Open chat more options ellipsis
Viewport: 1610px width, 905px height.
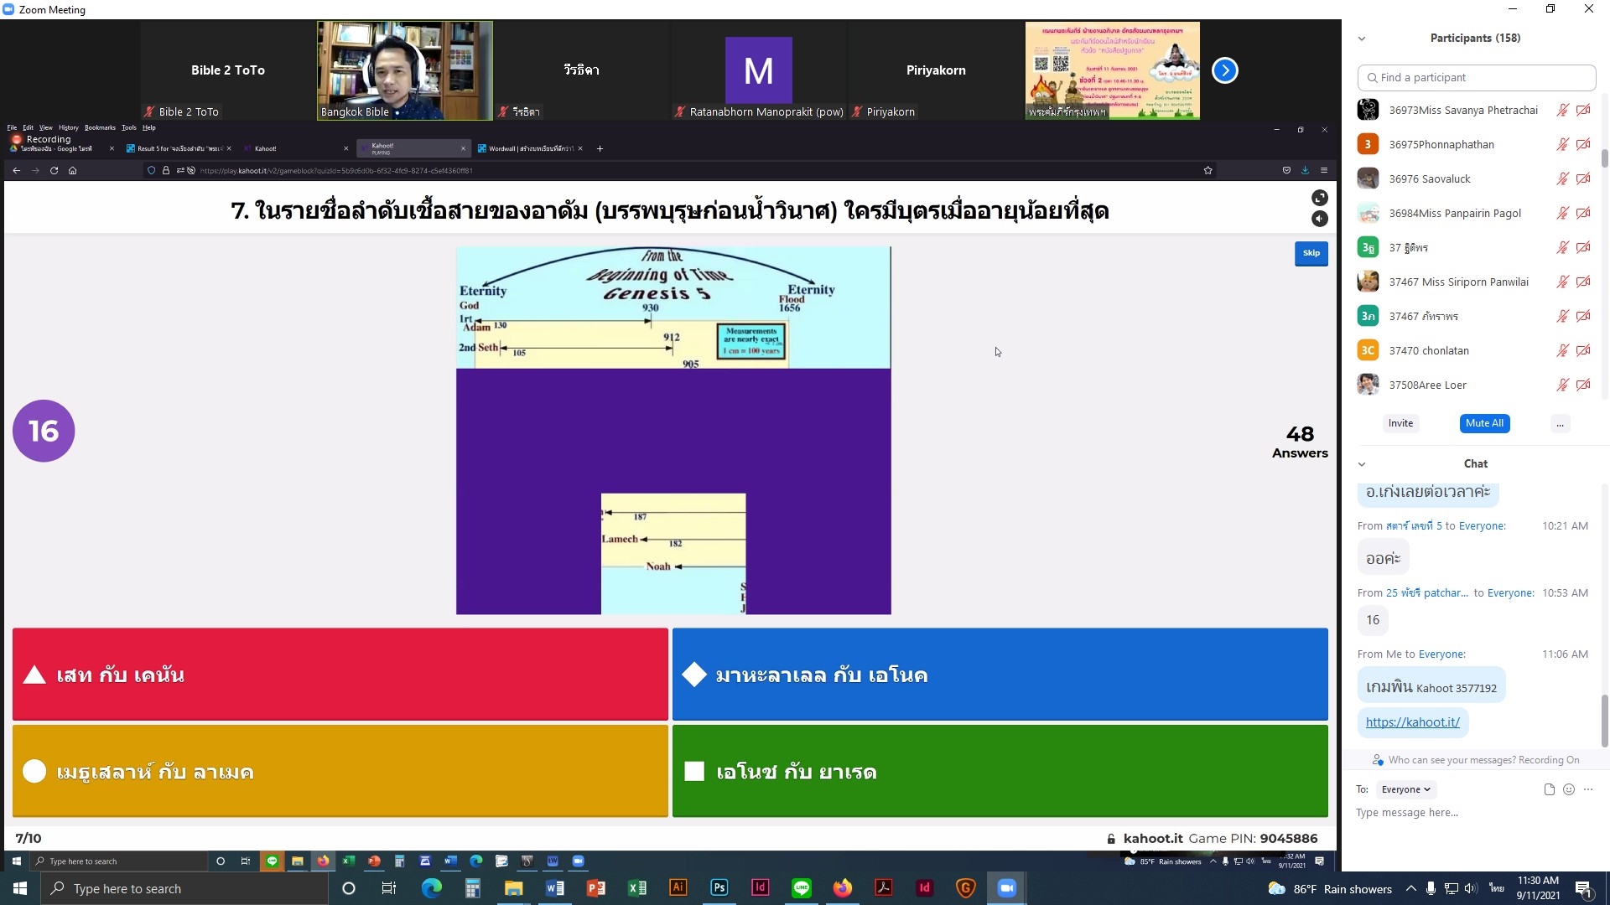tap(1588, 789)
